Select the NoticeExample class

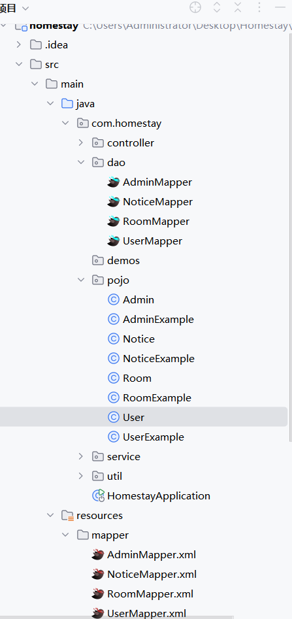click(159, 358)
